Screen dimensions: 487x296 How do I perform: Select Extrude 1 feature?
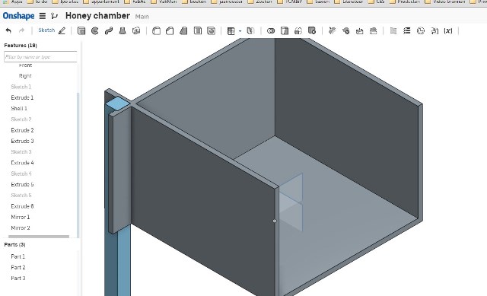pyautogui.click(x=22, y=97)
